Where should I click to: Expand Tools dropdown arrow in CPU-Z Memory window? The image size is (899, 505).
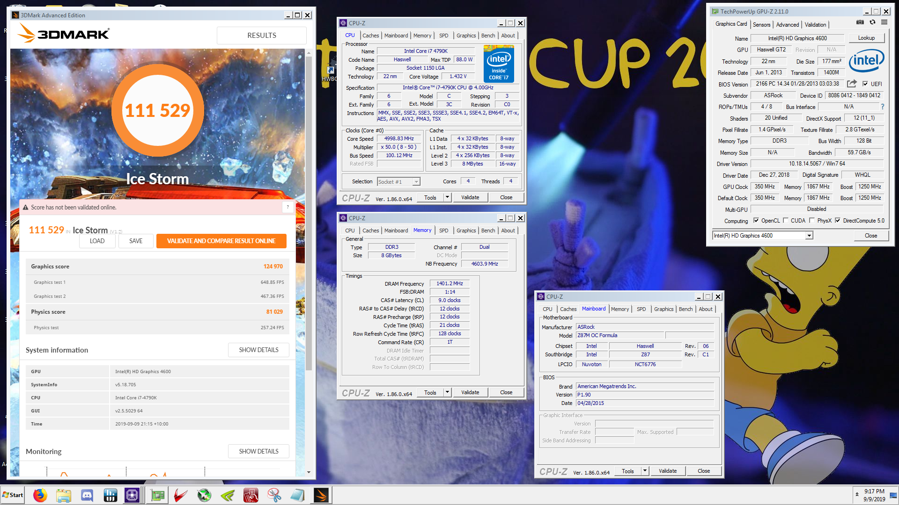tap(447, 392)
